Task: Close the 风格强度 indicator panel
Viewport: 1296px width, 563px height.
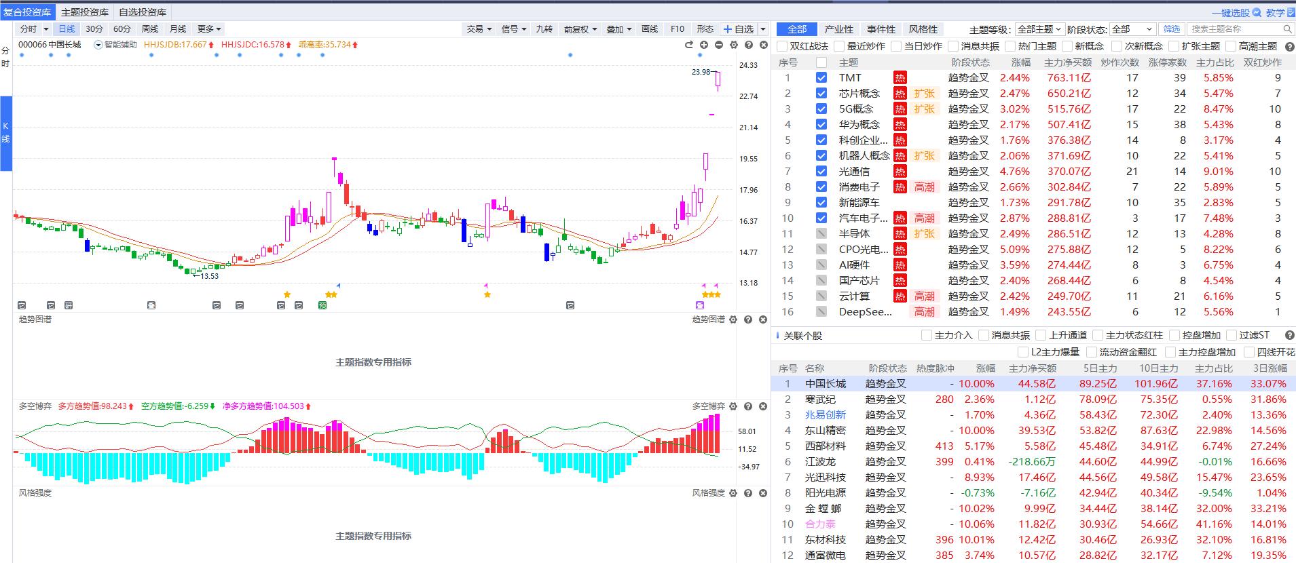Action: 763,493
